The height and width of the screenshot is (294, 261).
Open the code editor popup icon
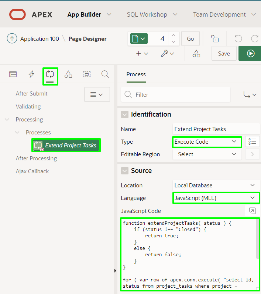[252, 211]
